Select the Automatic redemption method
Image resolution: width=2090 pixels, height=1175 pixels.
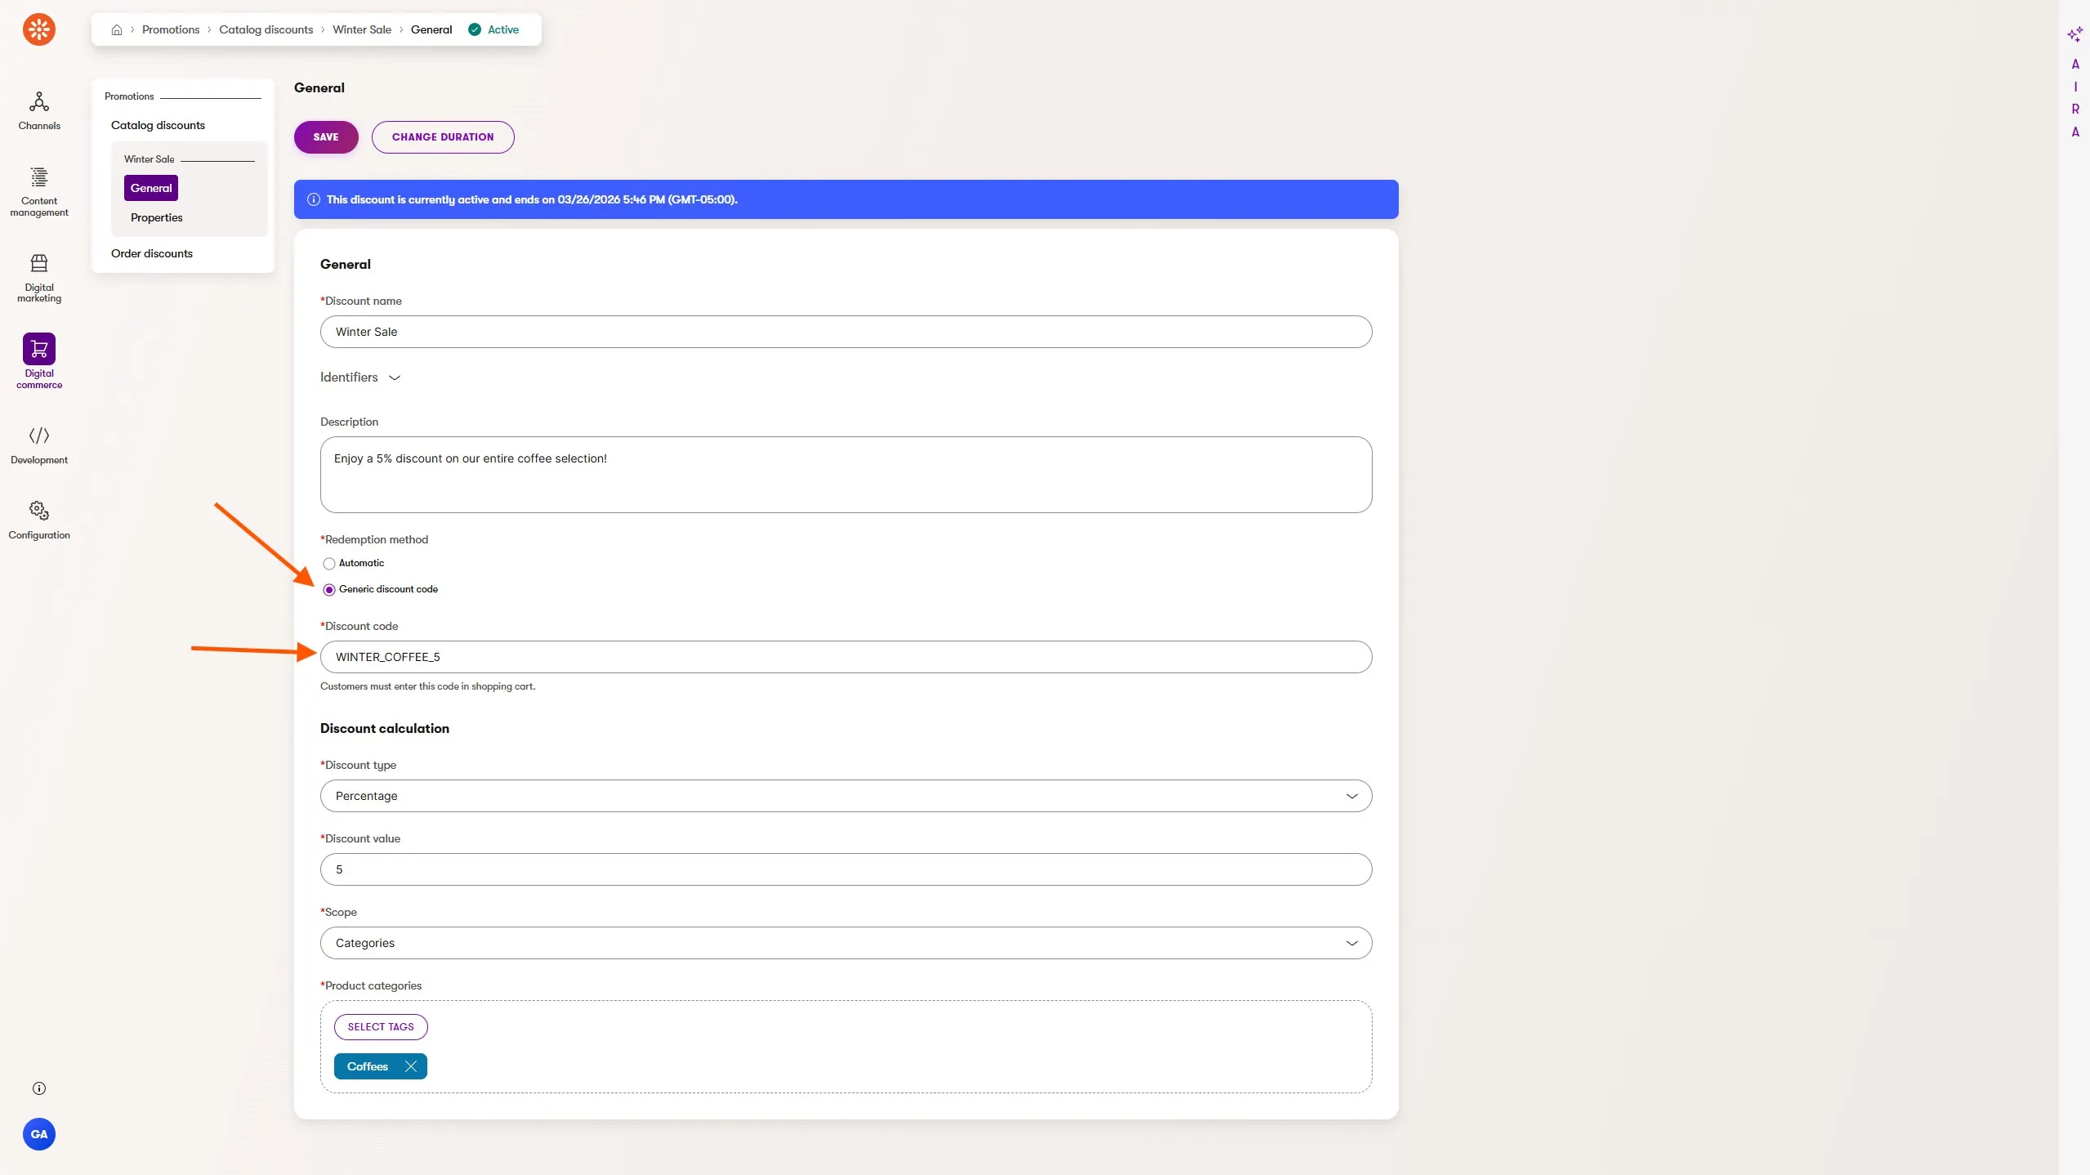329,564
